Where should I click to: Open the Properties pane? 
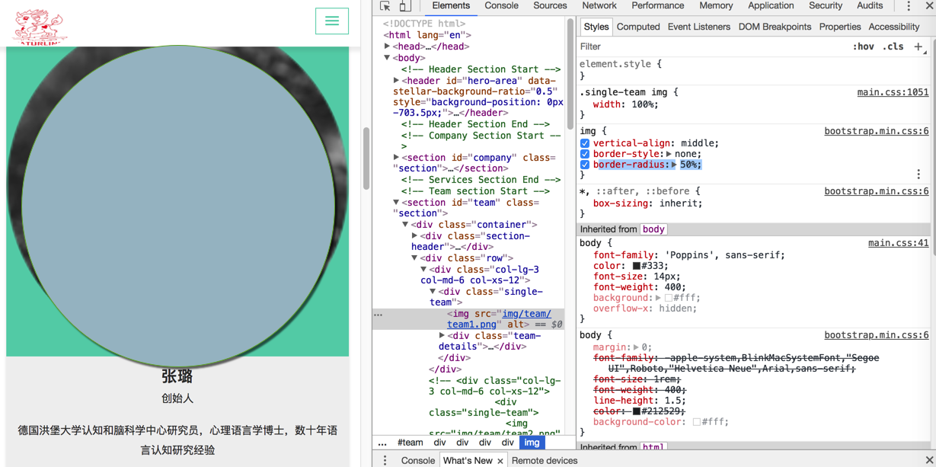coord(840,27)
